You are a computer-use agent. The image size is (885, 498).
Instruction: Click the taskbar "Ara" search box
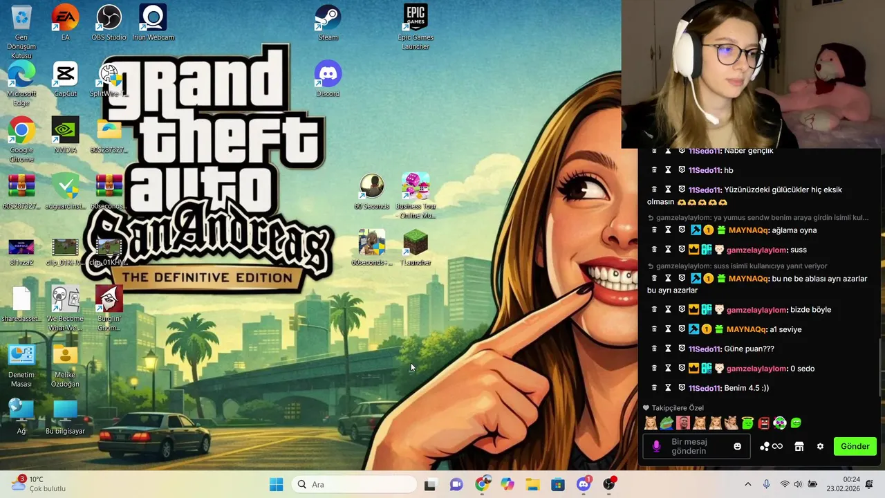pyautogui.click(x=354, y=484)
